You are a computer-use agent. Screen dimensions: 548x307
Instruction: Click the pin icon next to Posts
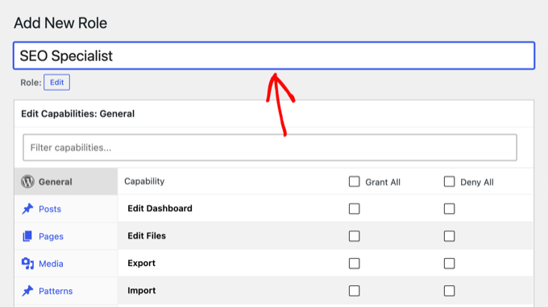click(x=27, y=209)
